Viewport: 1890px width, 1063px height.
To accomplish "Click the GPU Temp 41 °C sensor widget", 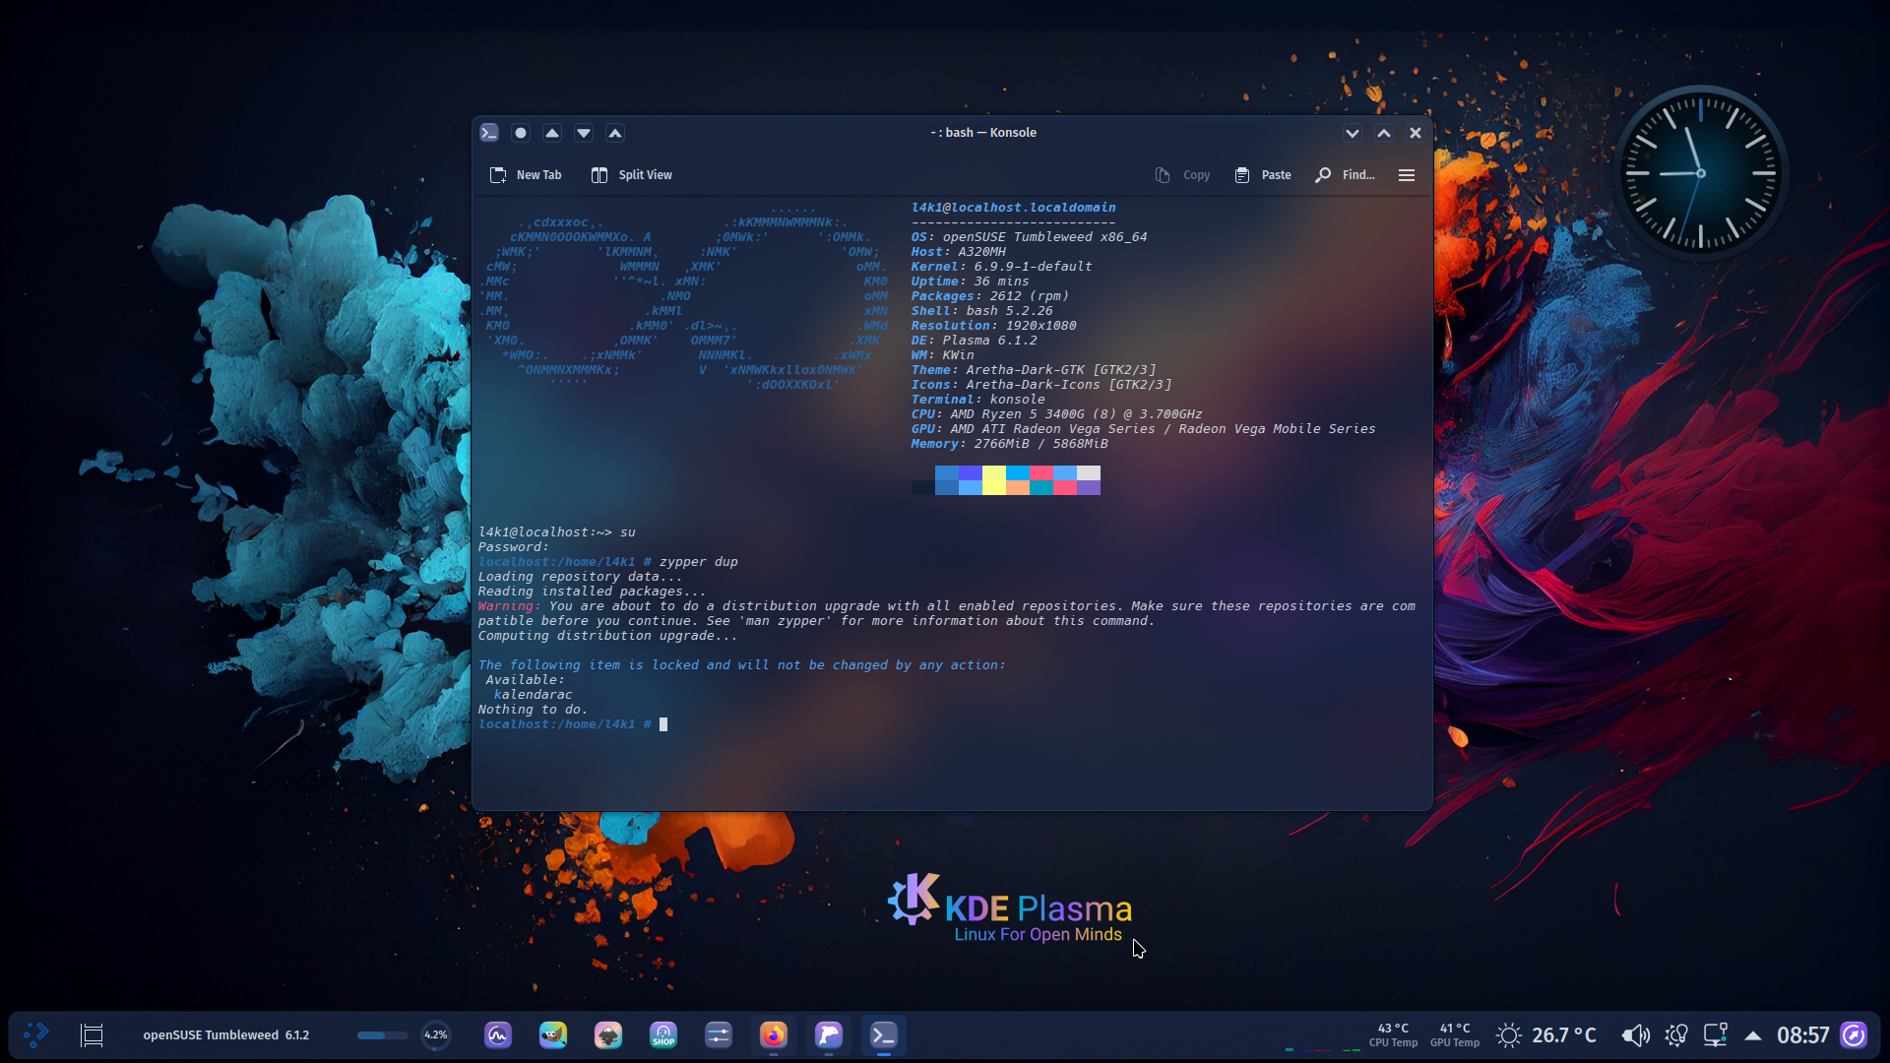I will click(x=1455, y=1035).
